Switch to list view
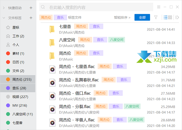This screenshot has width=182, height=130. tap(166, 17)
